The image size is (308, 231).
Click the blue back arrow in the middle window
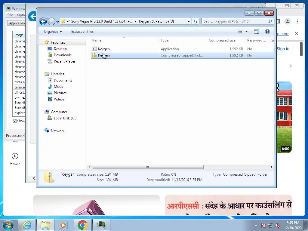point(32,16)
